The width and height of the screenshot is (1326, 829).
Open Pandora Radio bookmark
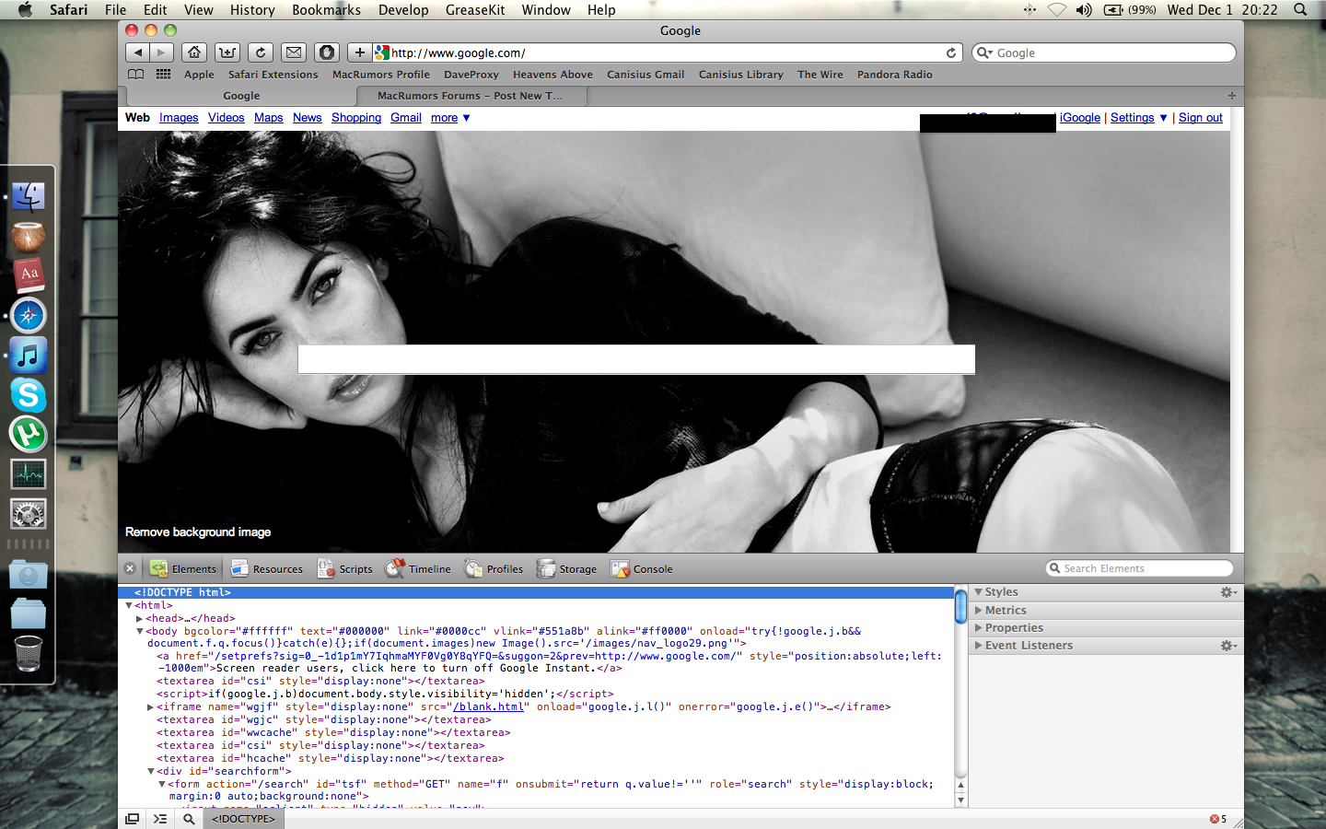[x=894, y=75]
